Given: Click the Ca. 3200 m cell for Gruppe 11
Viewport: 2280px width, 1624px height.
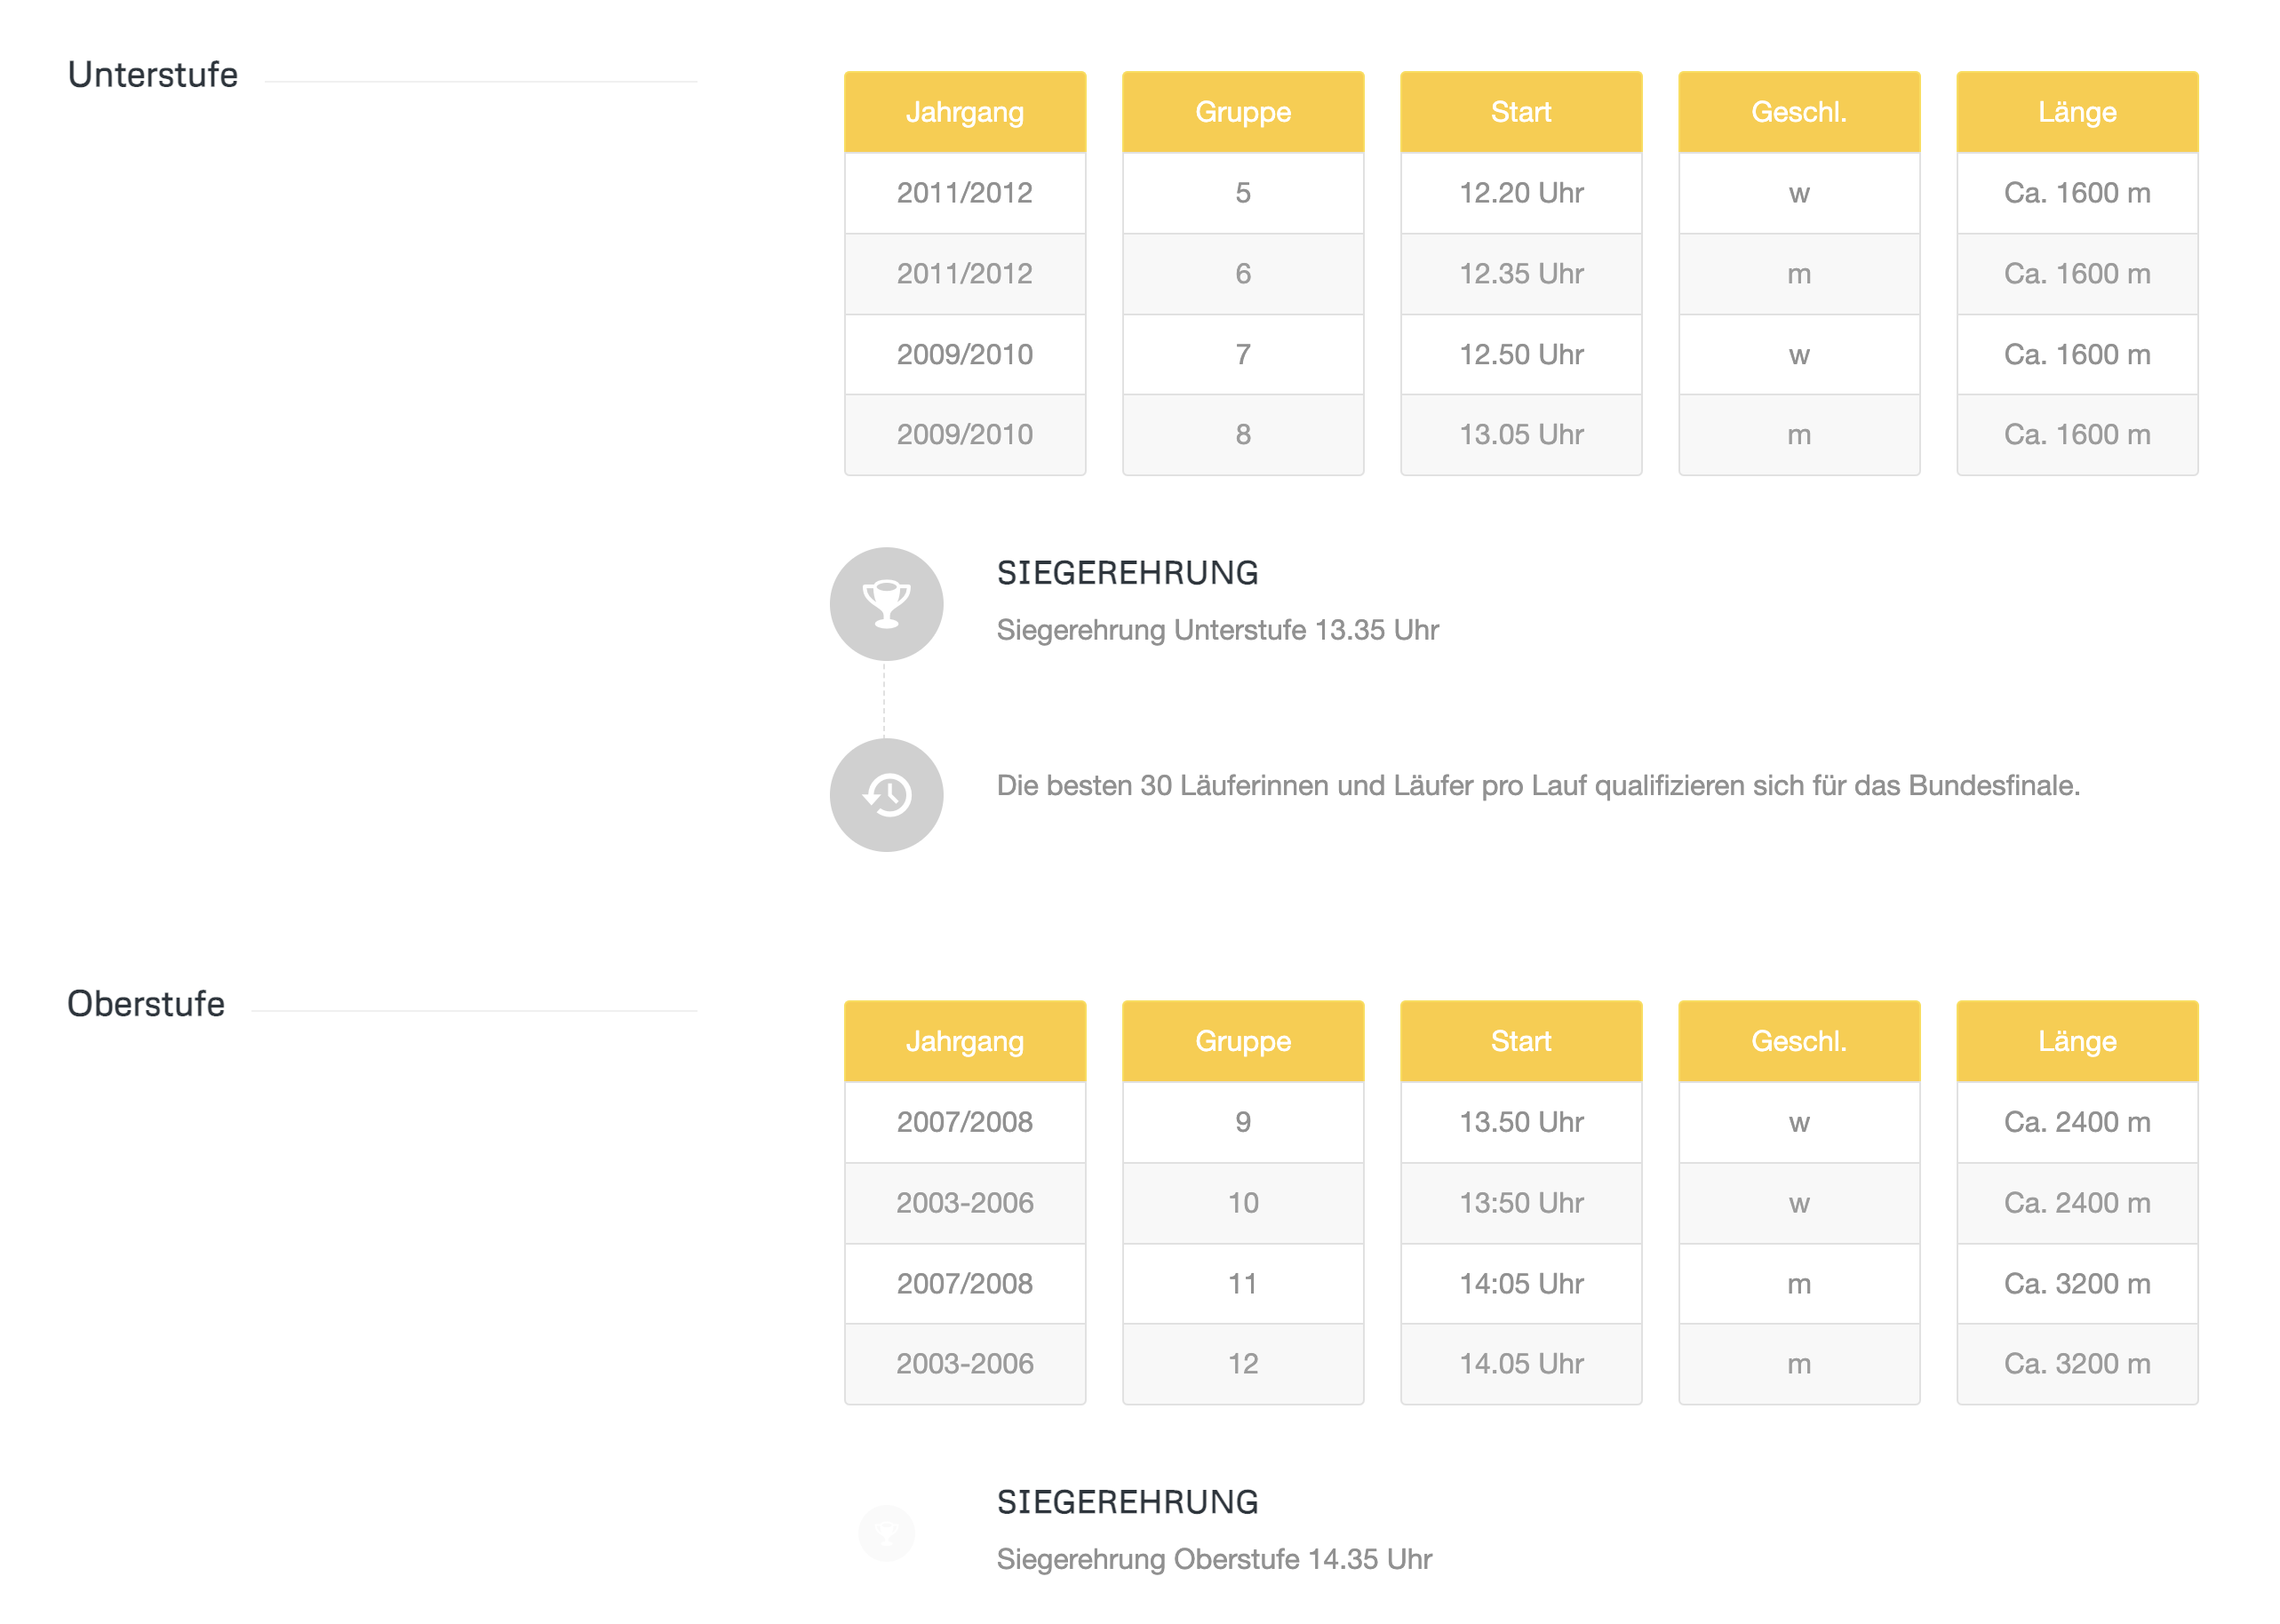Looking at the screenshot, I should tap(2077, 1284).
